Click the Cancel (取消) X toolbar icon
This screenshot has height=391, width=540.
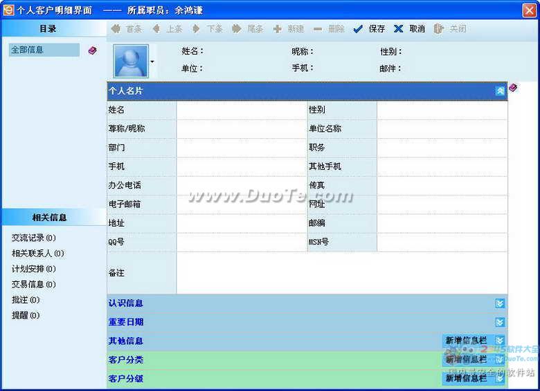pyautogui.click(x=399, y=29)
